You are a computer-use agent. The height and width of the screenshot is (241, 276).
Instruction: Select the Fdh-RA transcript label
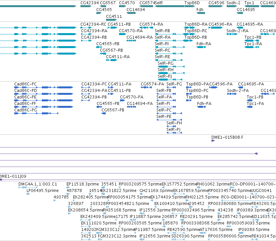pos(204,44)
